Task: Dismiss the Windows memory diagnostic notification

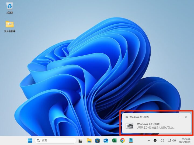Action: [x=186, y=117]
